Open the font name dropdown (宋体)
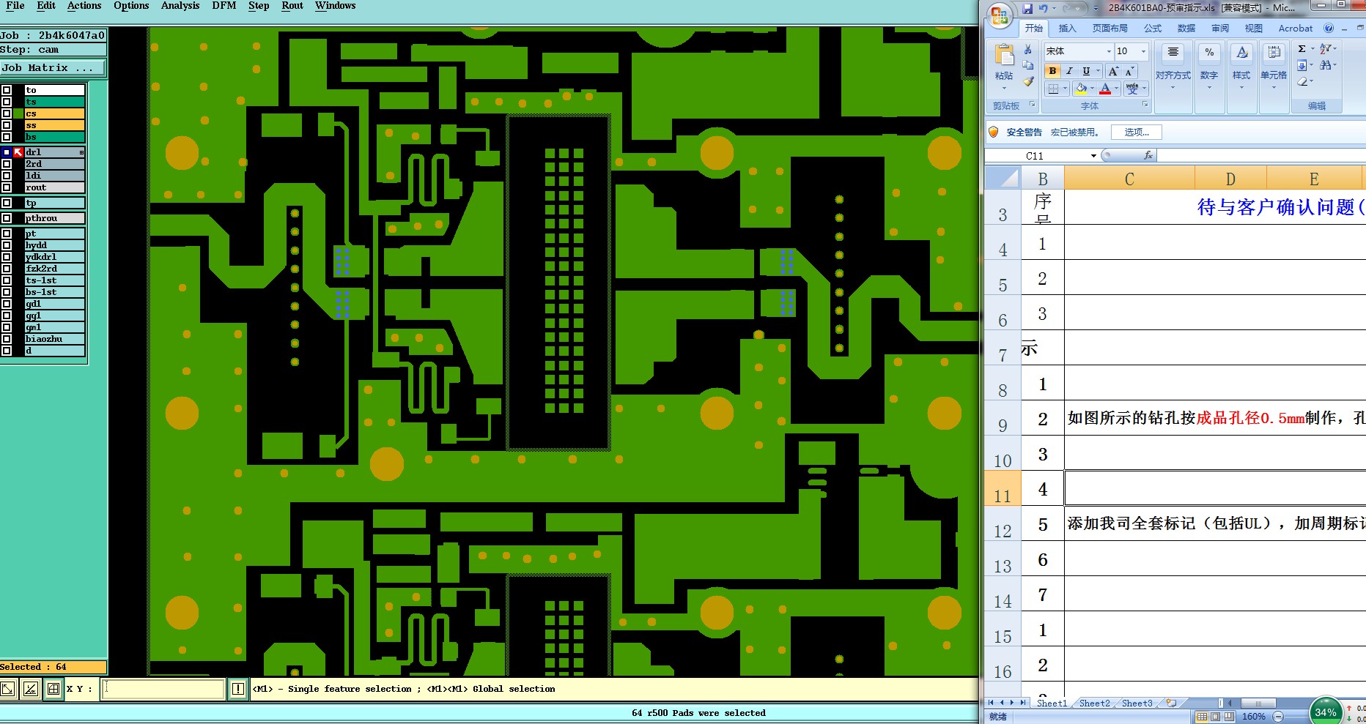 coord(1108,51)
